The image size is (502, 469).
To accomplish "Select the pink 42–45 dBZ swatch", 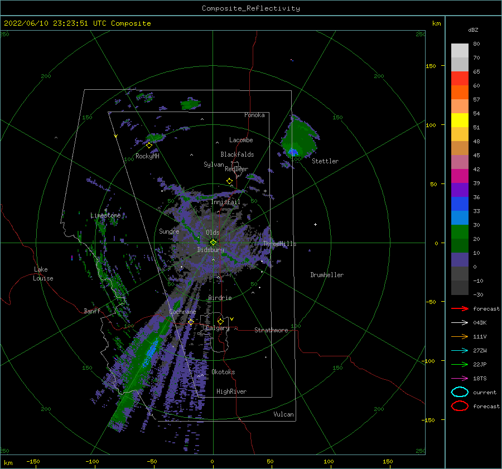I will pyautogui.click(x=460, y=162).
